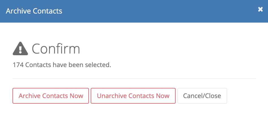Viewport: 268px width, 120px height.
Task: Click the Archive Contacts dialog title
Action: (34, 11)
